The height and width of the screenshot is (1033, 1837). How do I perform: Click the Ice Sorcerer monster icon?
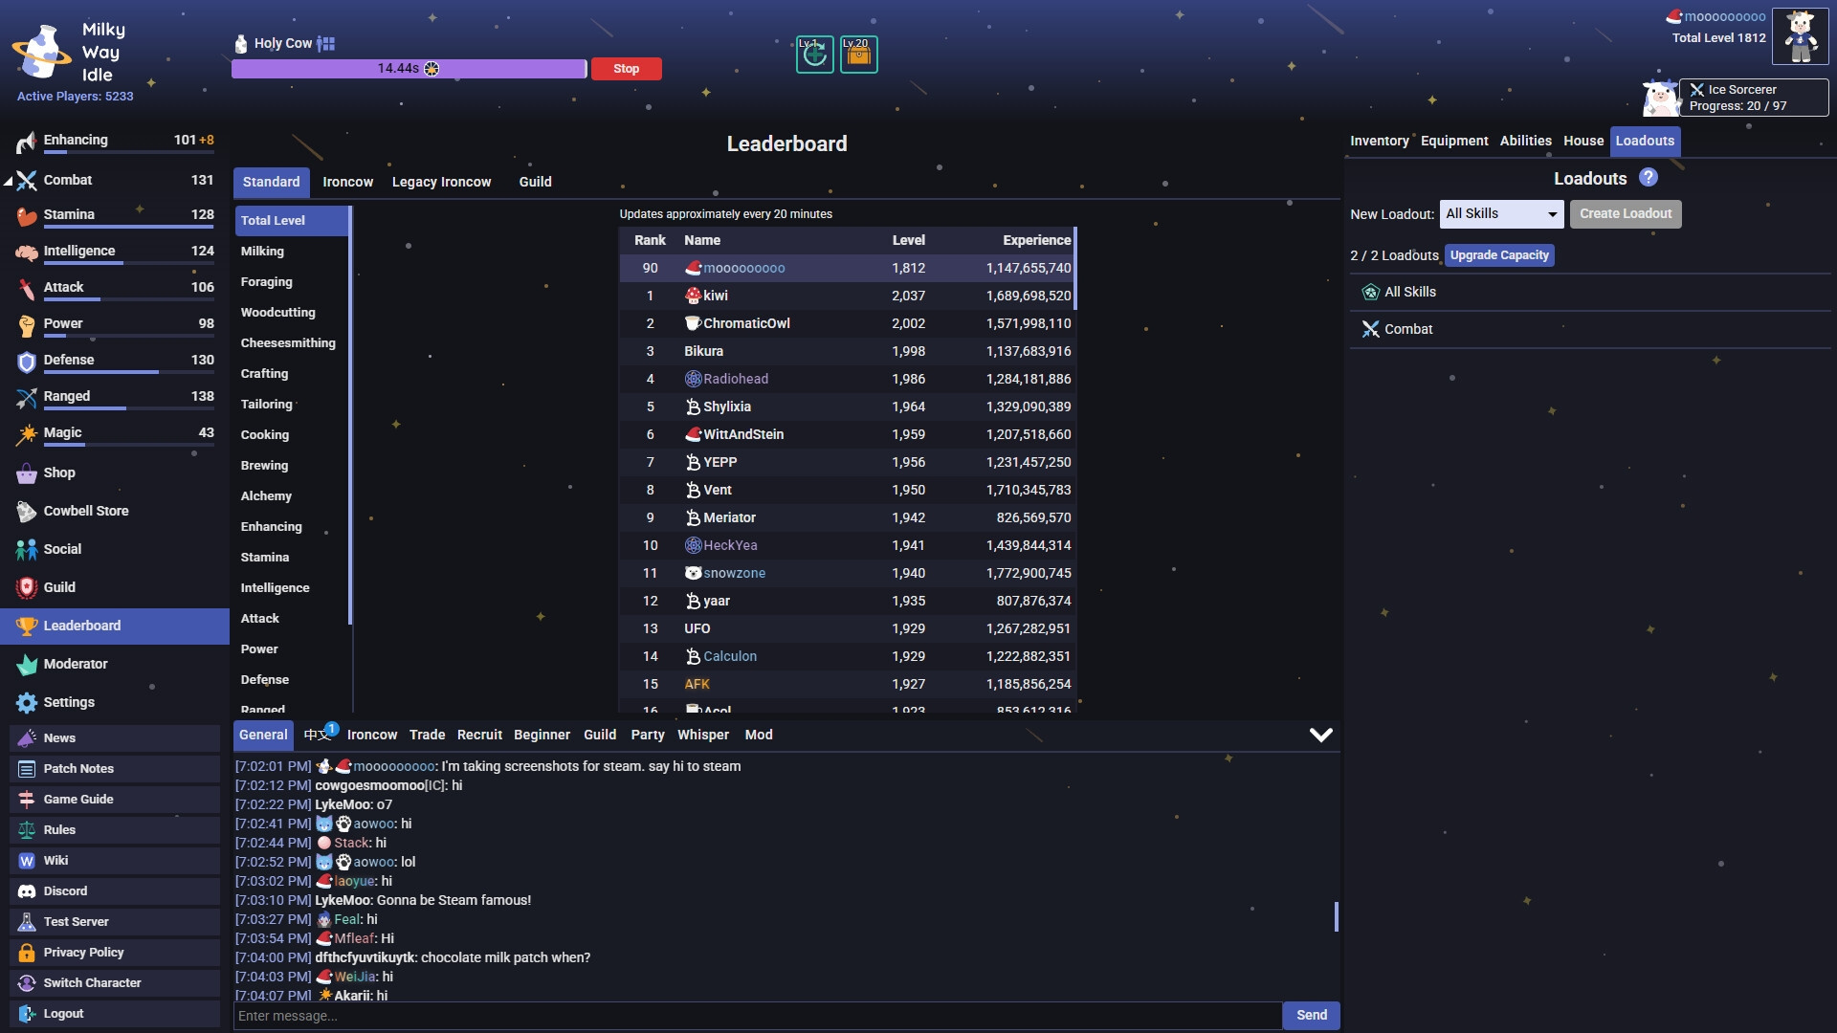(1660, 98)
